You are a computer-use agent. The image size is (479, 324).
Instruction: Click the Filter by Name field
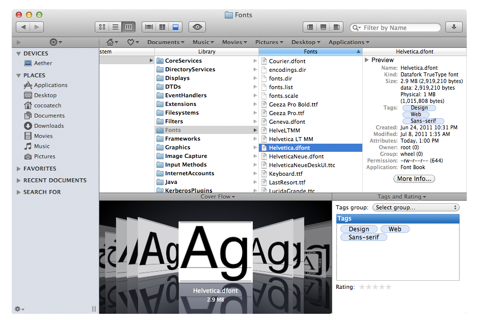[x=395, y=28]
